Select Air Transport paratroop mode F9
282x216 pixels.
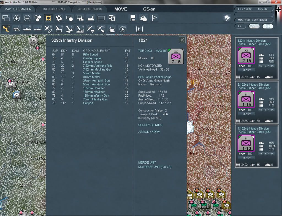coord(90,29)
